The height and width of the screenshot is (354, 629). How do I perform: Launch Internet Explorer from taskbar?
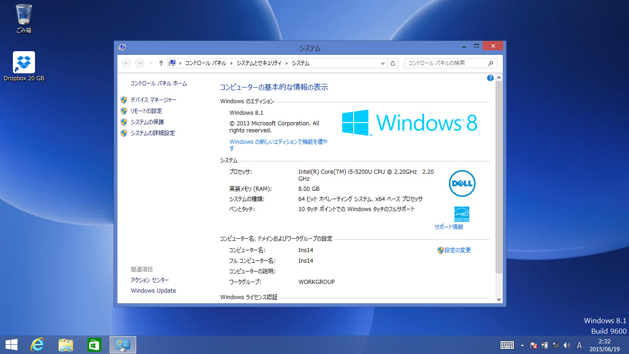pos(37,345)
